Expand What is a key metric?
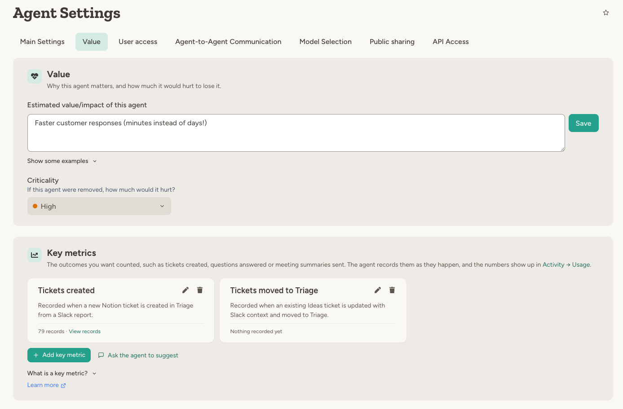The height and width of the screenshot is (409, 623). [62, 373]
